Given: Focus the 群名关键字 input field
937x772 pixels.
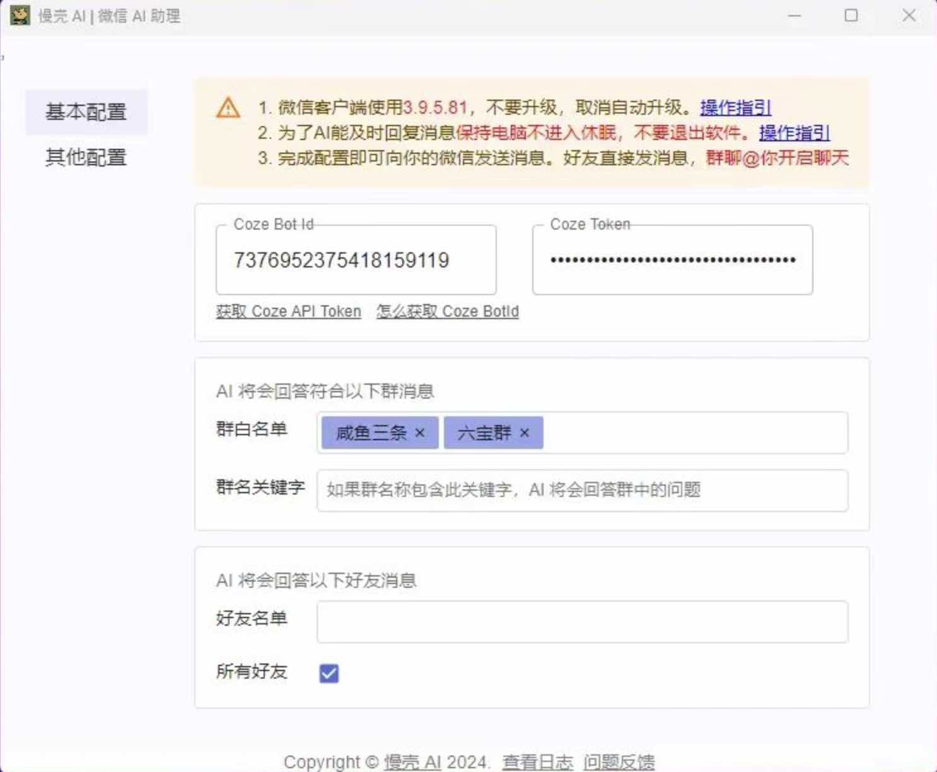Looking at the screenshot, I should point(583,490).
